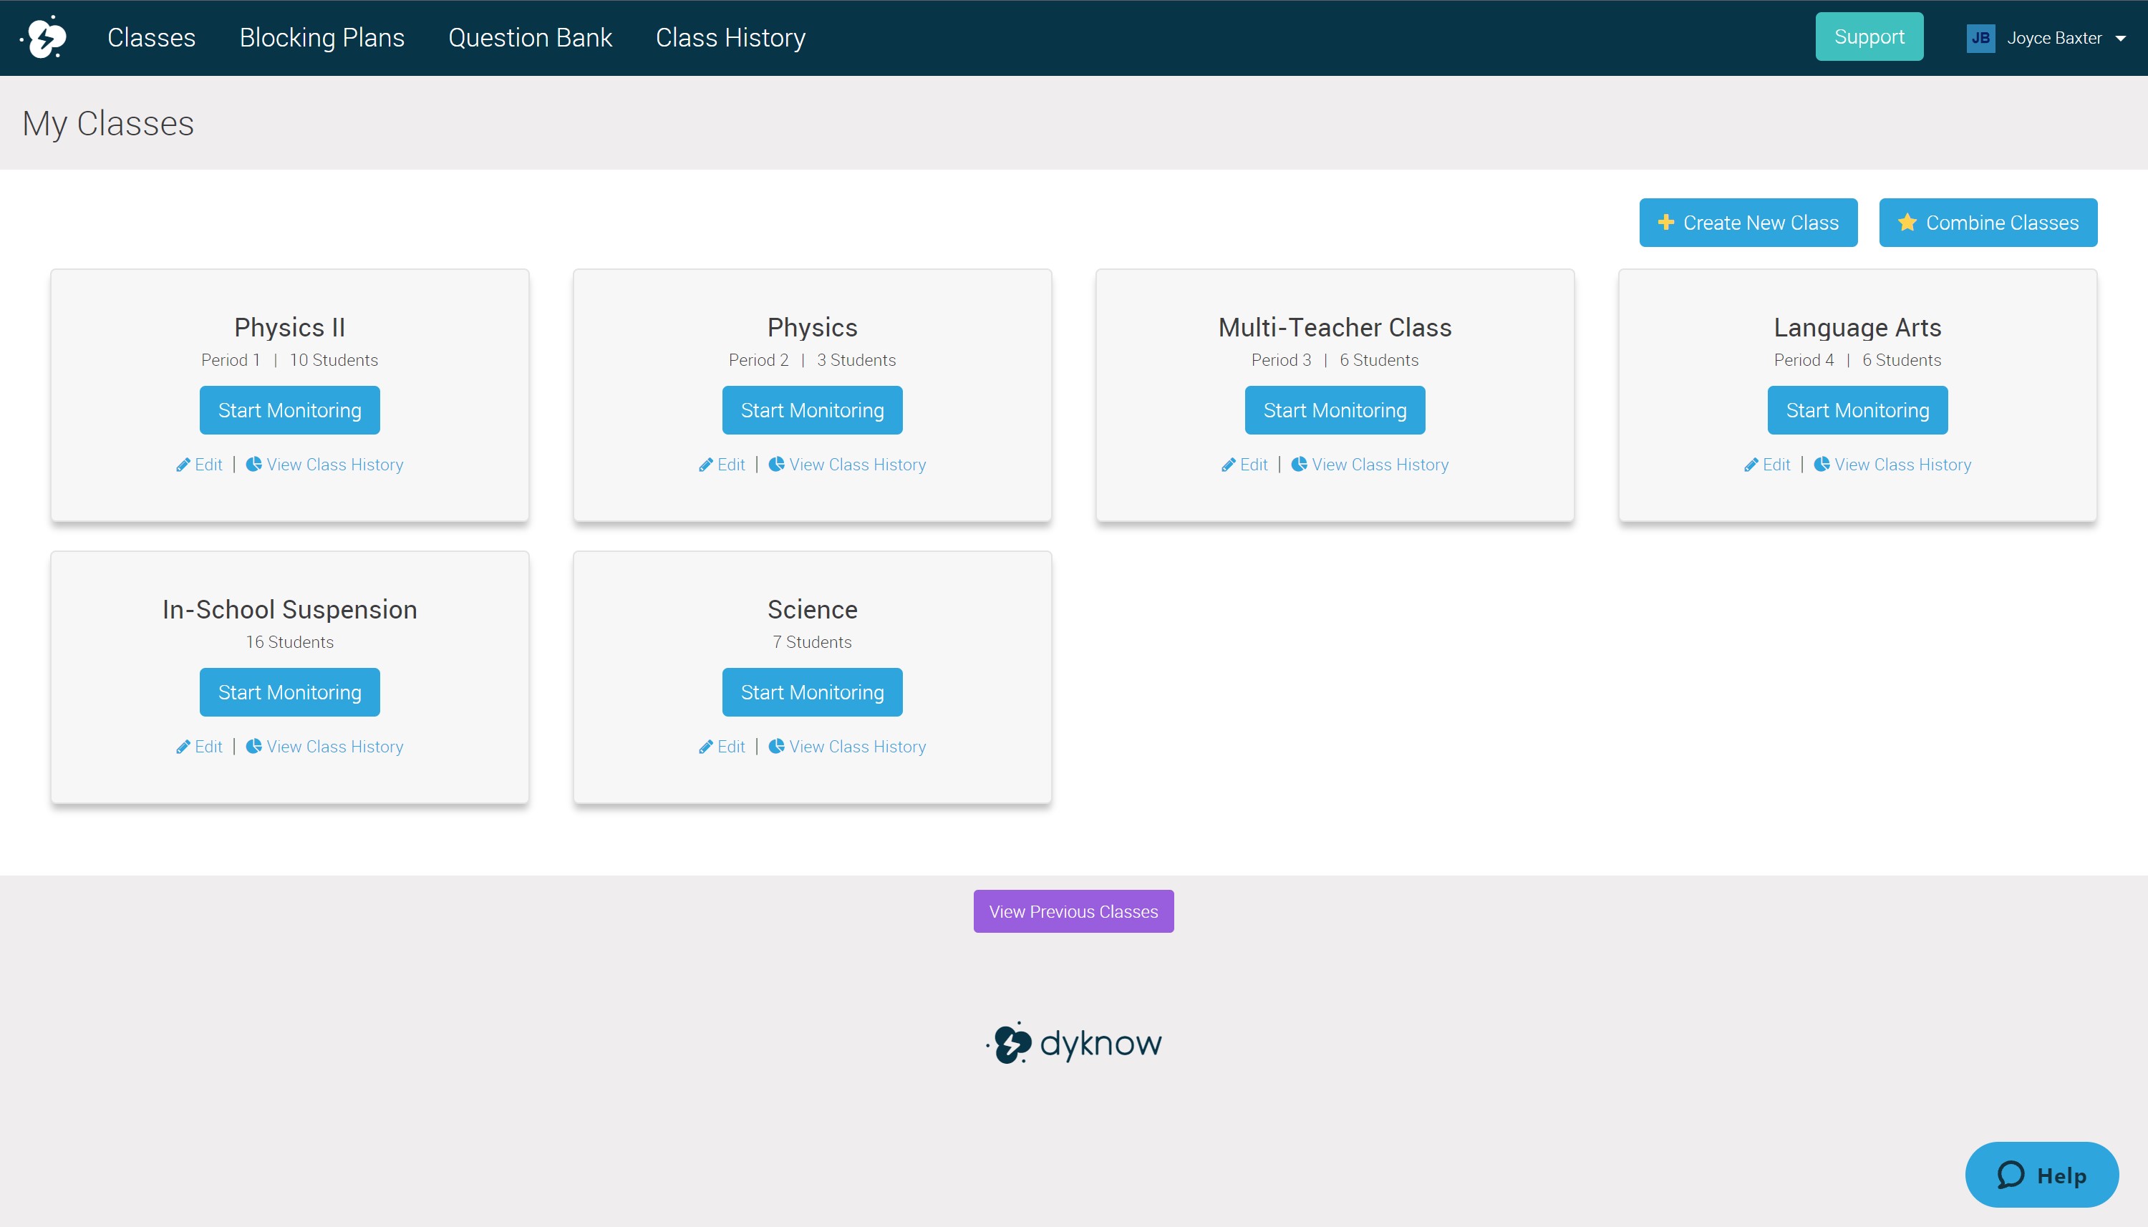This screenshot has height=1227, width=2148.
Task: Click the Dyknow footer logo
Action: coord(1073,1042)
